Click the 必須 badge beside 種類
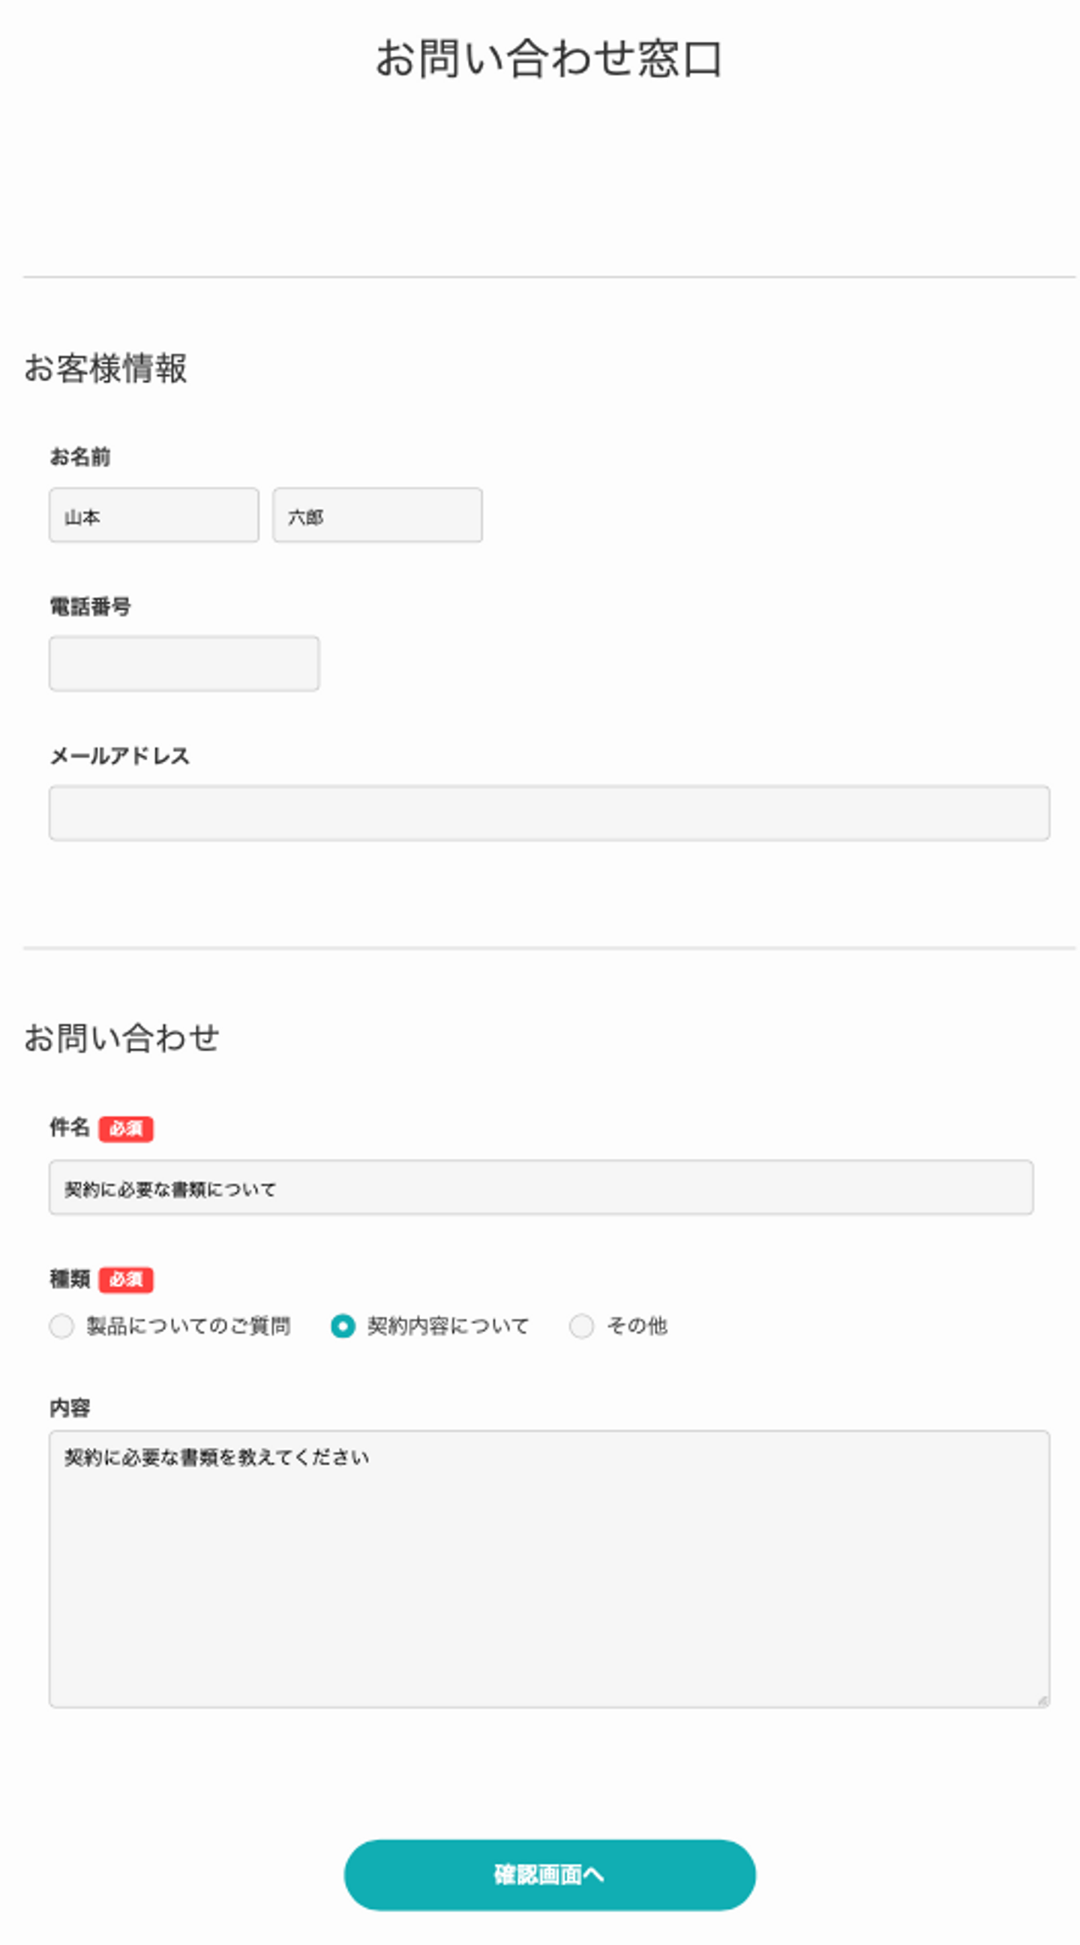This screenshot has width=1080, height=1945. (126, 1279)
